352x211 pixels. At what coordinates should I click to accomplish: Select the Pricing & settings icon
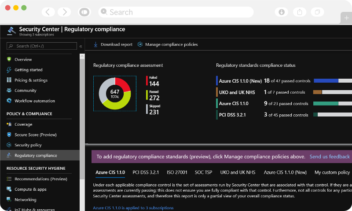[x=9, y=80]
